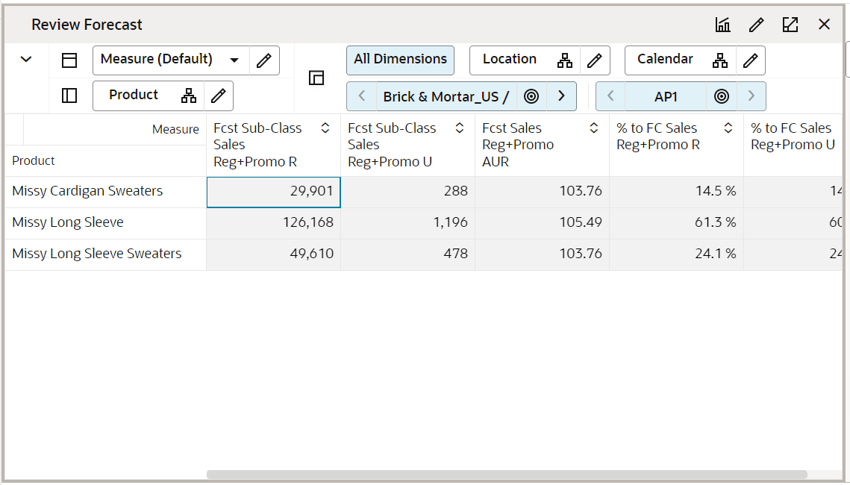Click the cell with value 288
Image resolution: width=850 pixels, height=485 pixels.
[407, 192]
